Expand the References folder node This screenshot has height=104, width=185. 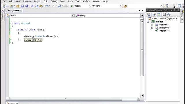pos(152,28)
